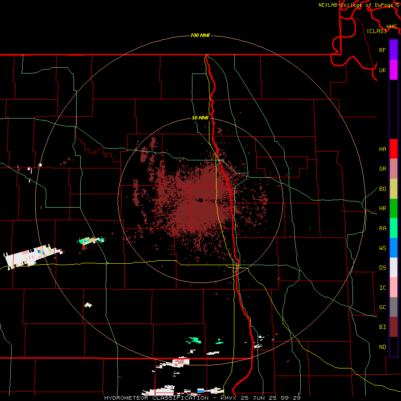
Task: Click the purple RF color swatch
Action: pos(393,50)
